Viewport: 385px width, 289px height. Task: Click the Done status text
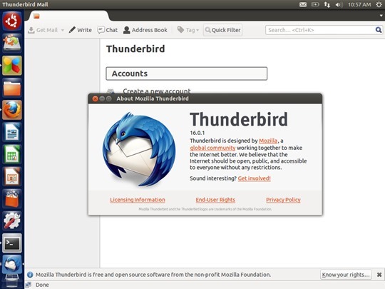42,285
